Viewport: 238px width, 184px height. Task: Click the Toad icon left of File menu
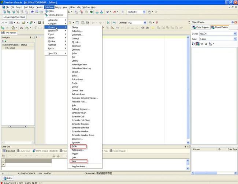click(x=4, y=7)
